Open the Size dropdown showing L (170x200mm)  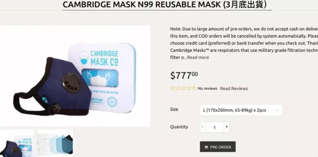click(241, 110)
